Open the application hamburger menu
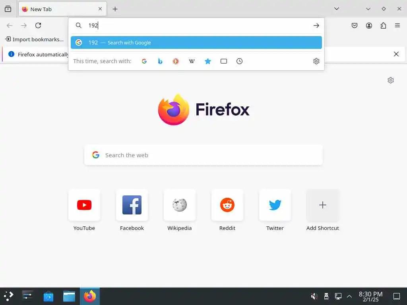Screen dimensions: 407x305 pyautogui.click(x=397, y=25)
